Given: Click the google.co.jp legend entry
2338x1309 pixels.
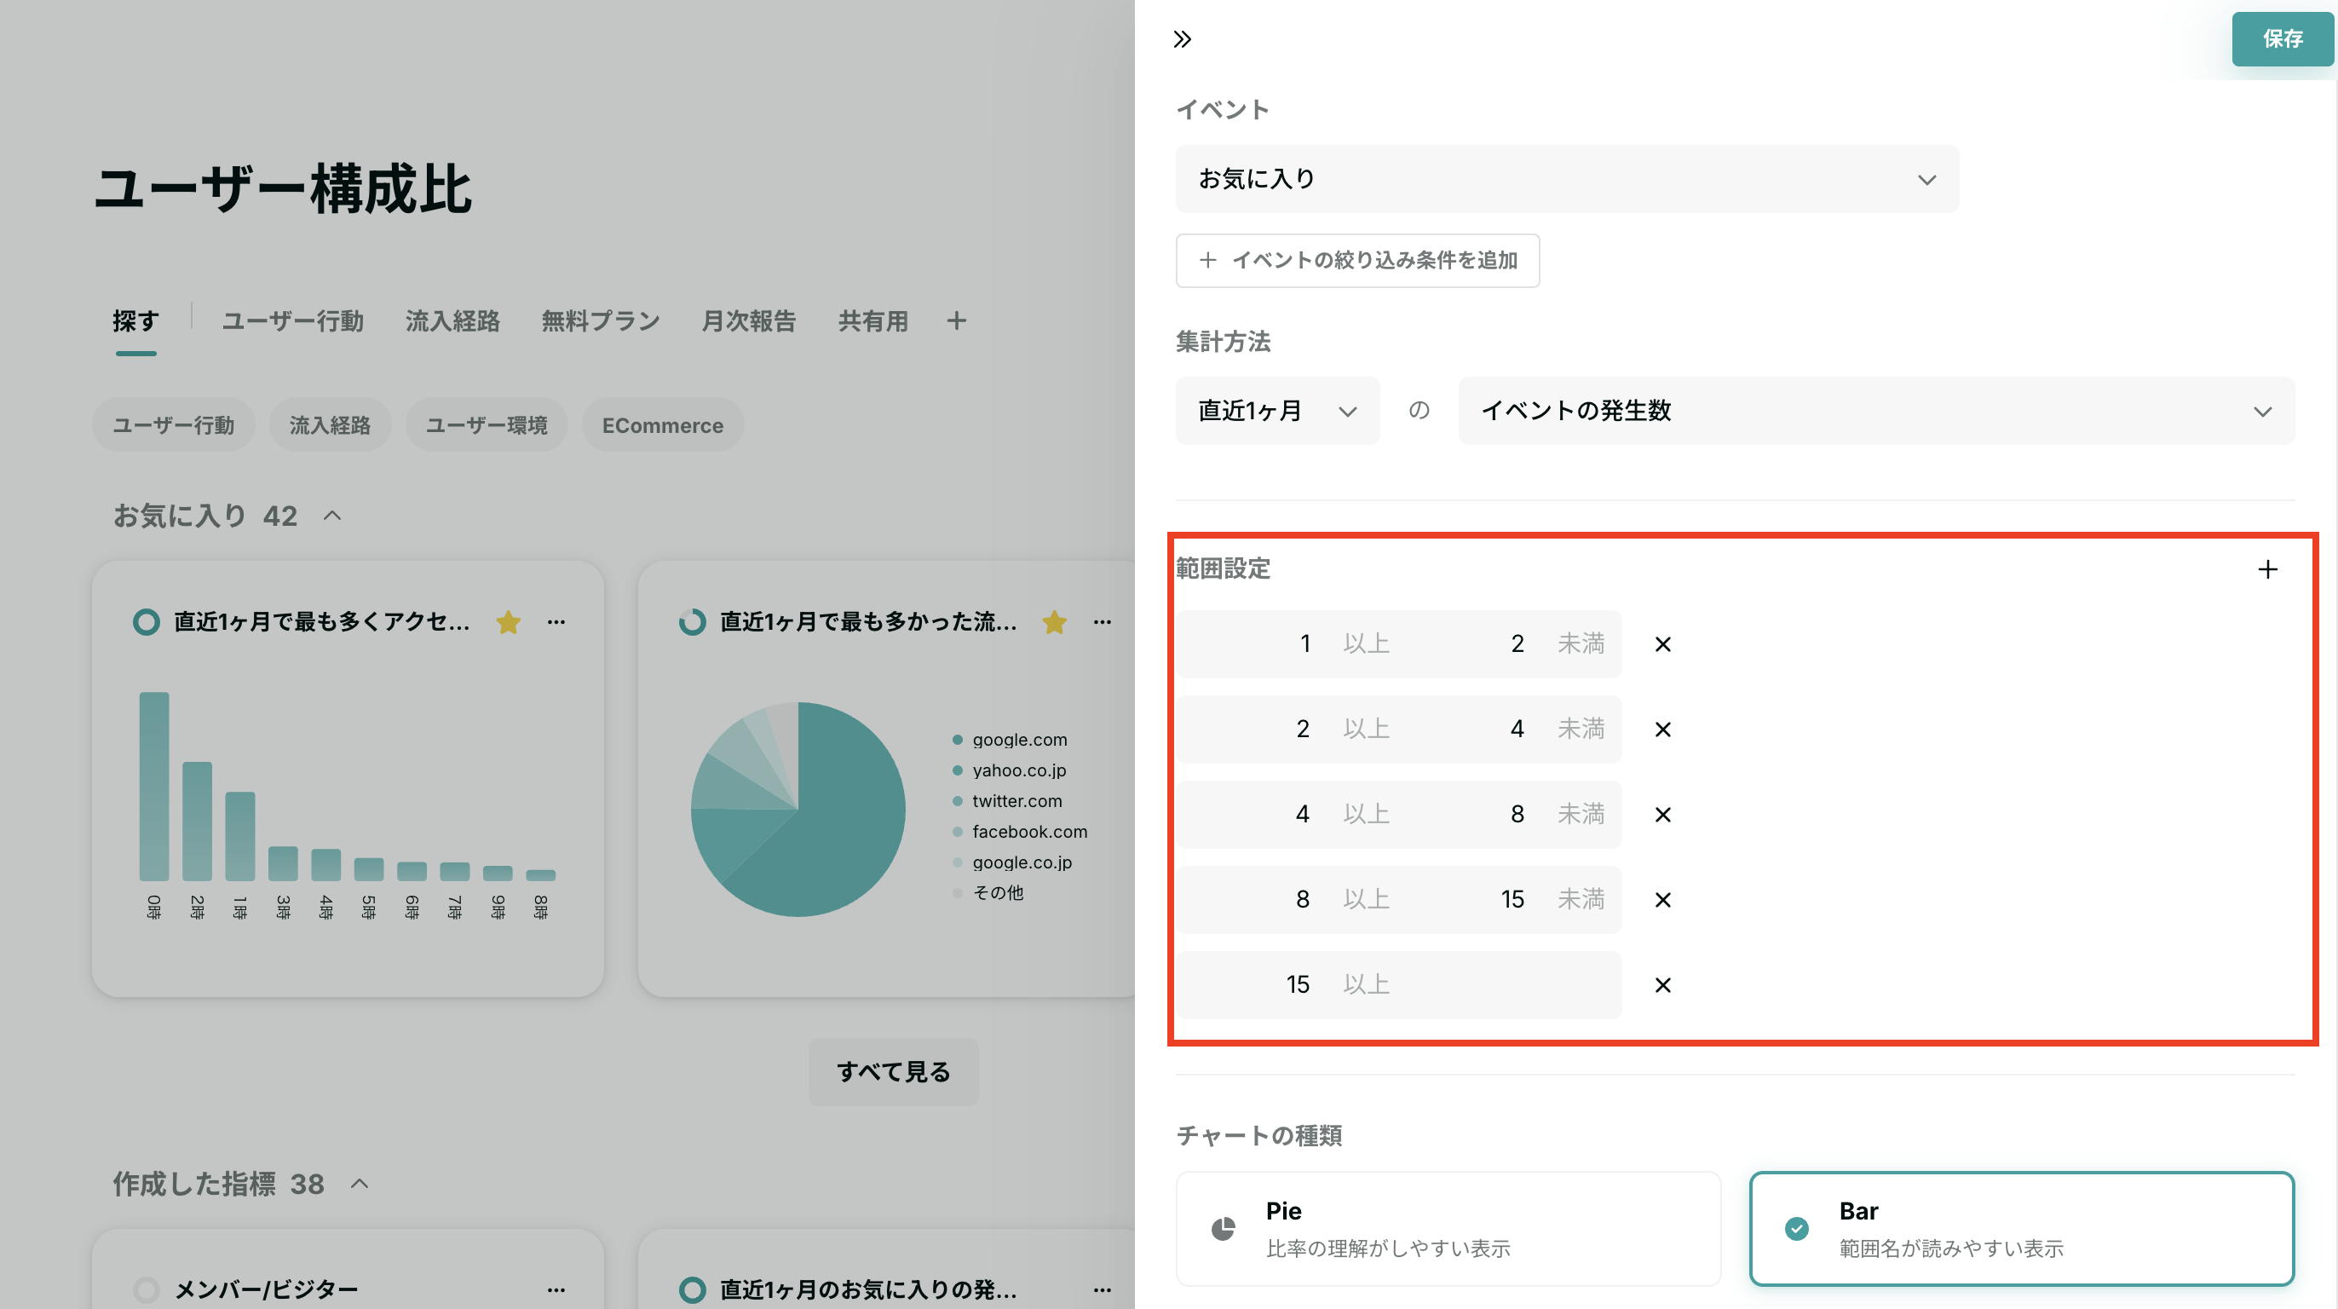Looking at the screenshot, I should [x=1012, y=862].
